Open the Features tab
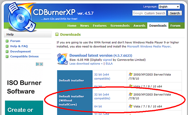Image resolution: width=188 pixels, height=115 pixels. (x=99, y=25)
